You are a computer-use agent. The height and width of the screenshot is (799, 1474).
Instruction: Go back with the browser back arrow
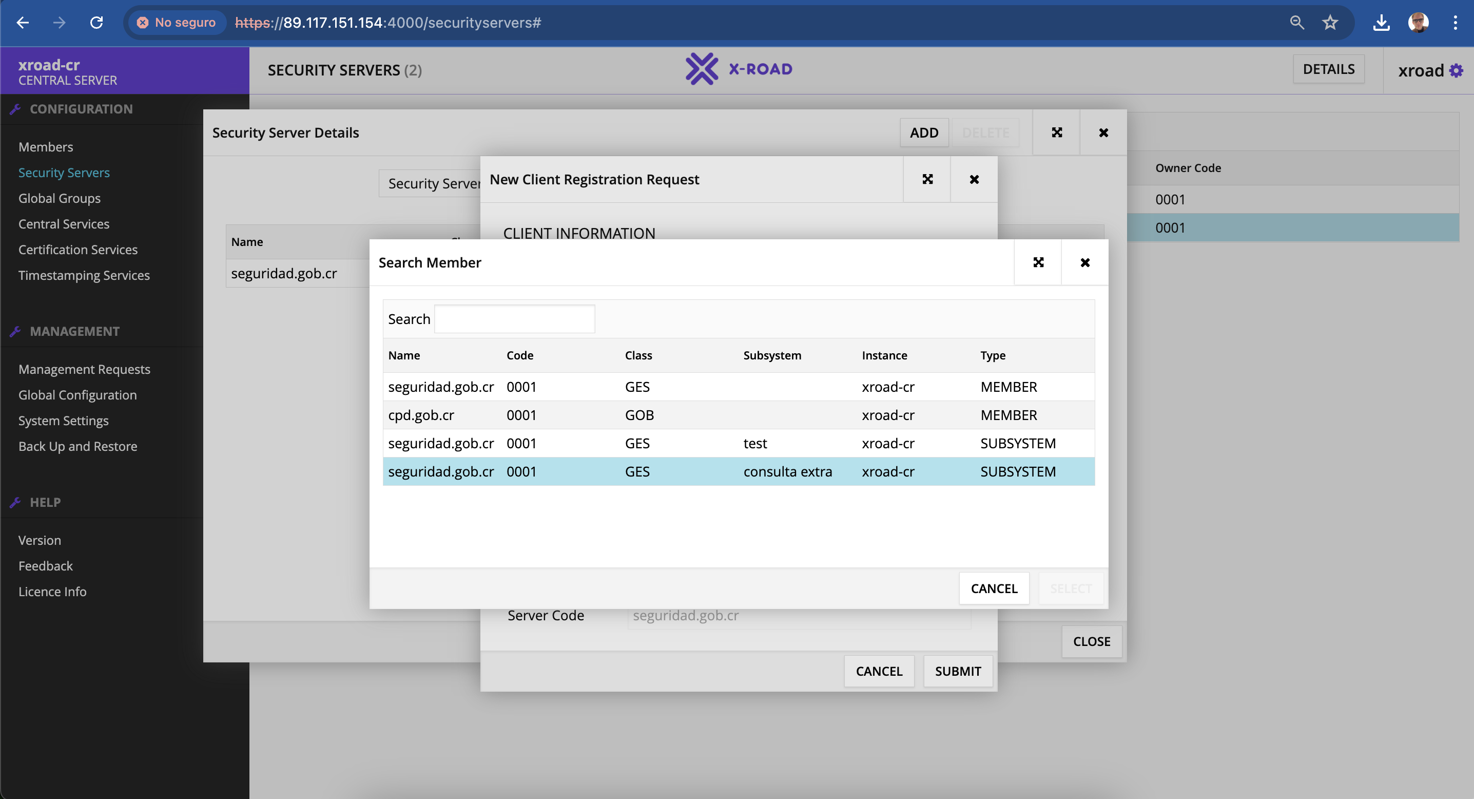(22, 22)
